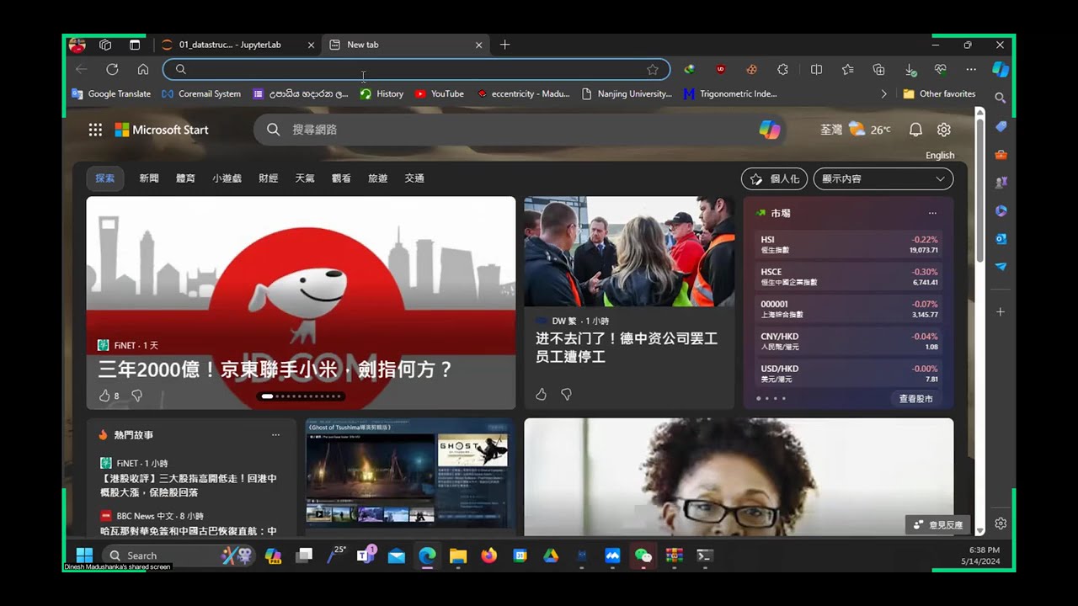Screen dimensions: 1078x606
Task: Select the 體育 category tab
Action: pos(185,178)
